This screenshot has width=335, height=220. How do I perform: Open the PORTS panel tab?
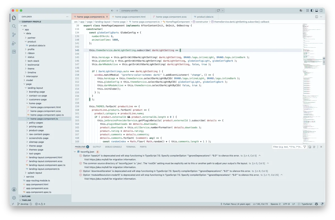[143, 147]
